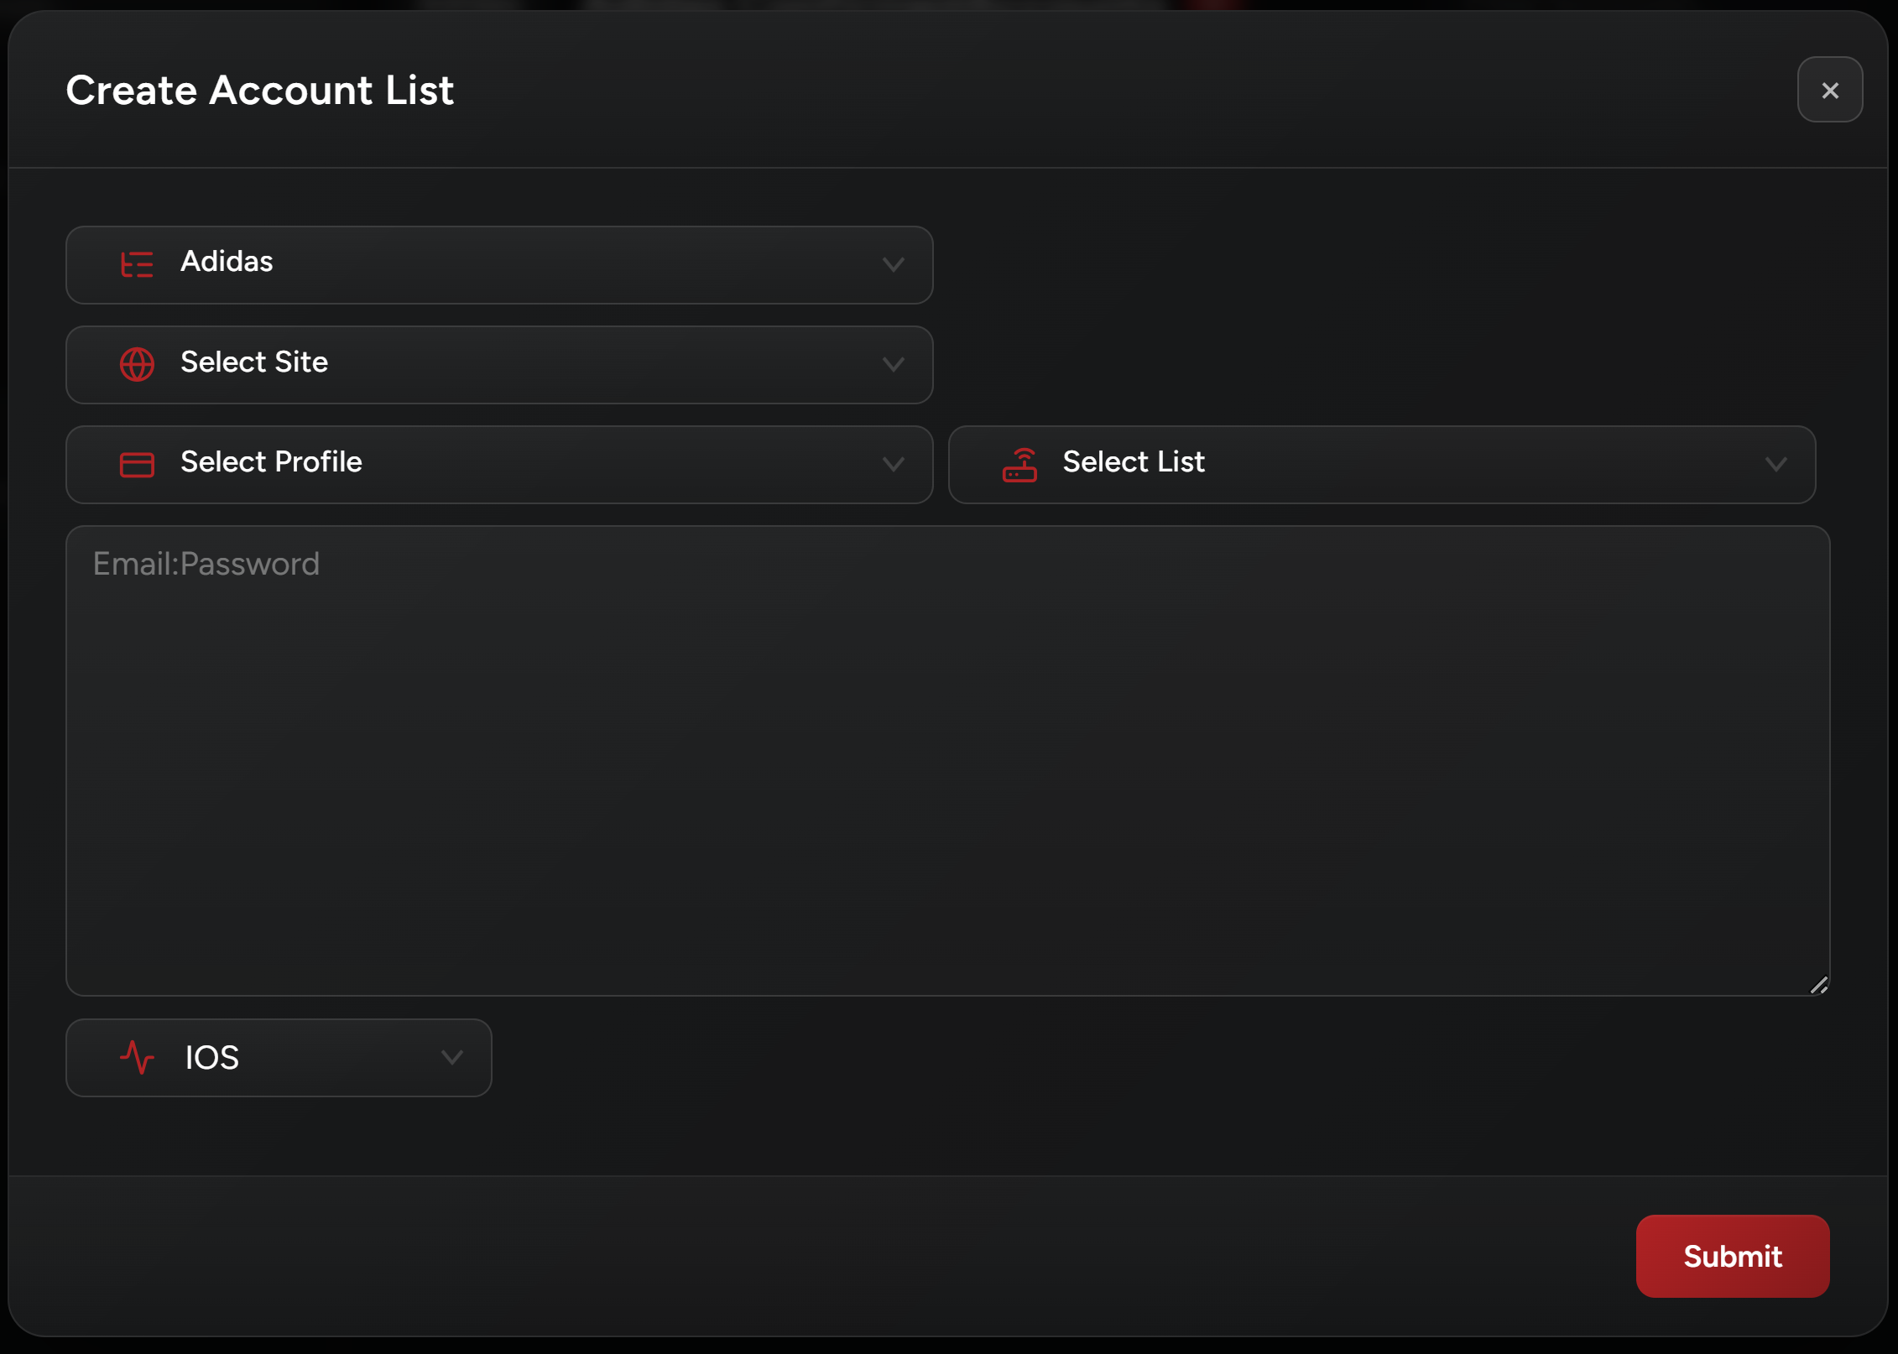
Task: Focus the Email:Password text area
Action: (x=946, y=759)
